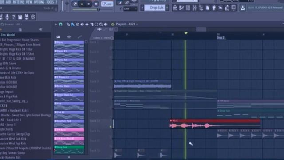Click the record button in transport

coord(96,4)
